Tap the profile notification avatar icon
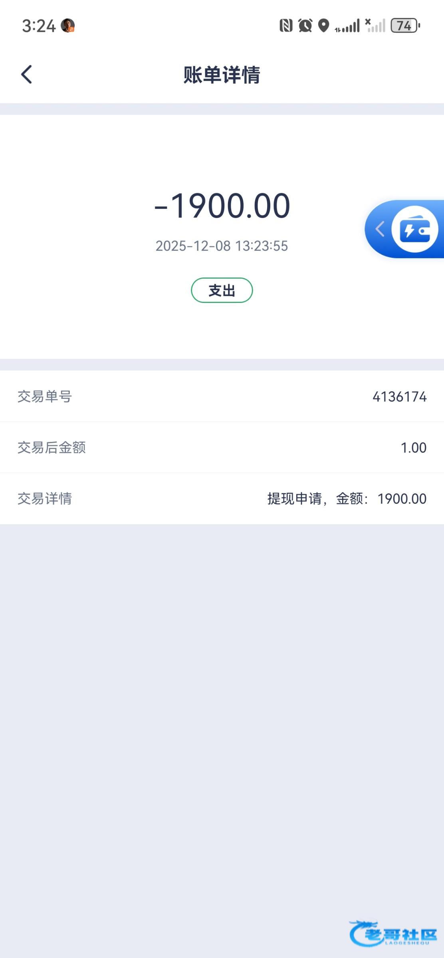 tap(67, 26)
